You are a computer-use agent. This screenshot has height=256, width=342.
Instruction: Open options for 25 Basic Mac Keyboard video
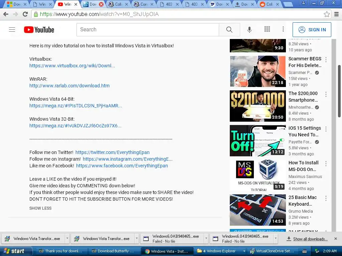click(326, 198)
